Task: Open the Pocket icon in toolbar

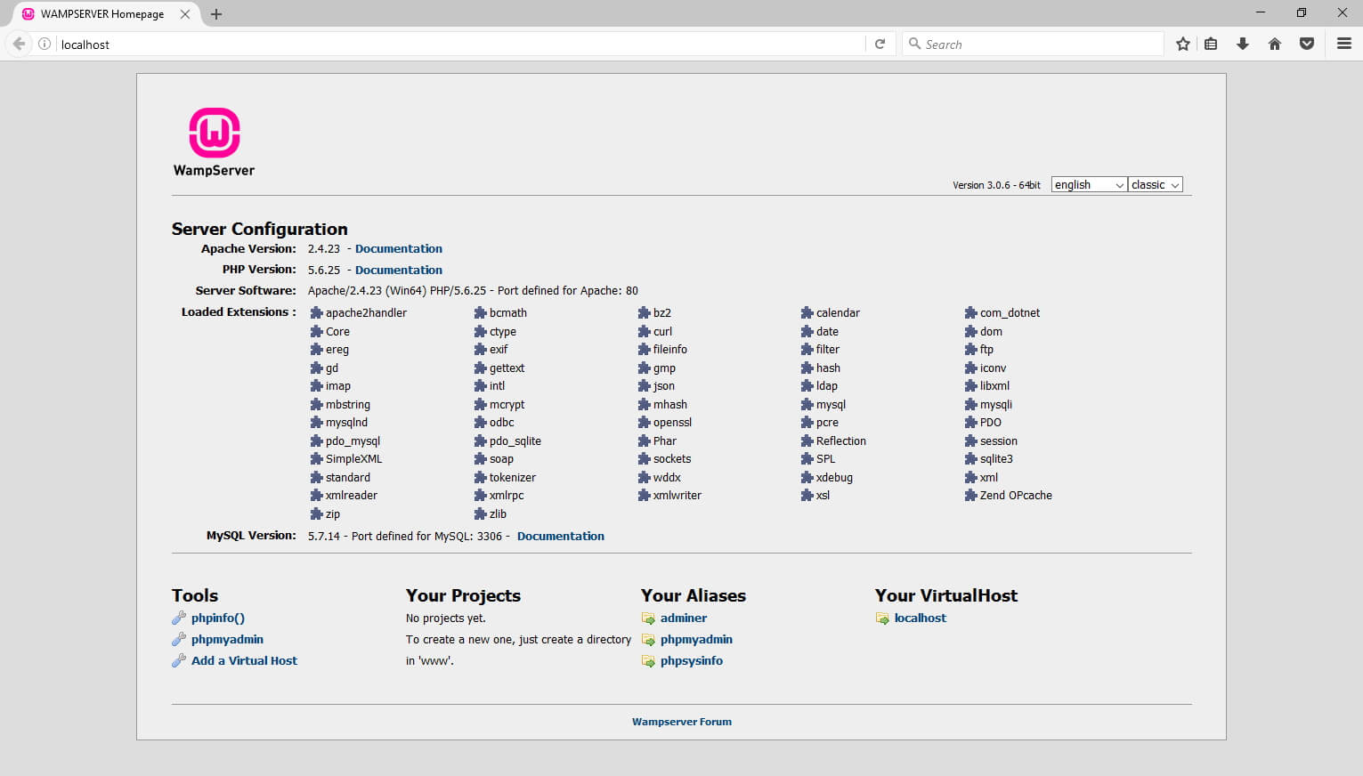Action: coord(1307,44)
